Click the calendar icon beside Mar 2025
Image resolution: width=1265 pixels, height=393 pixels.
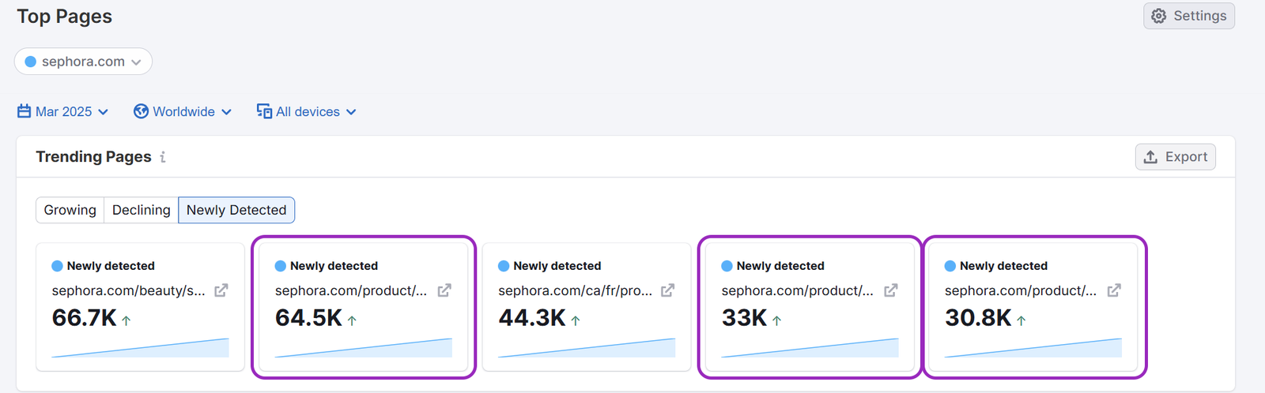click(x=25, y=111)
